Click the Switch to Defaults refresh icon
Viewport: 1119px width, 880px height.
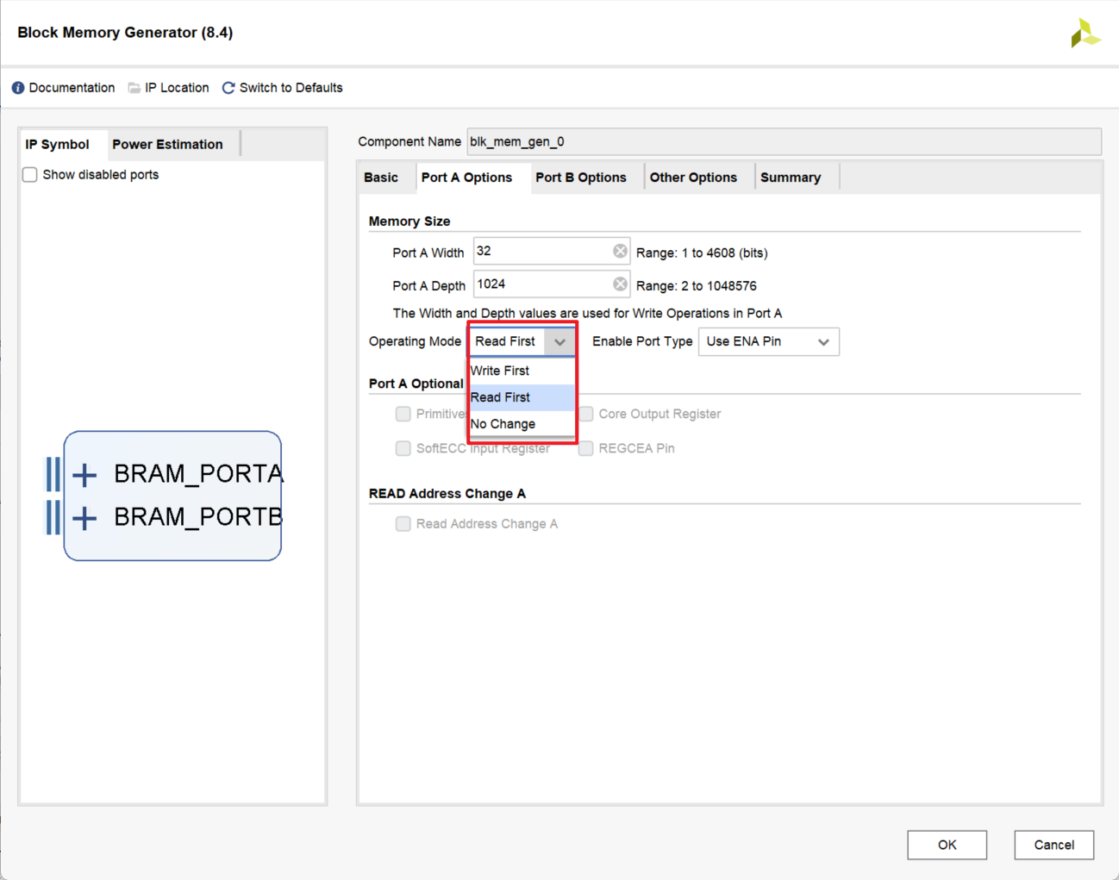coord(228,88)
